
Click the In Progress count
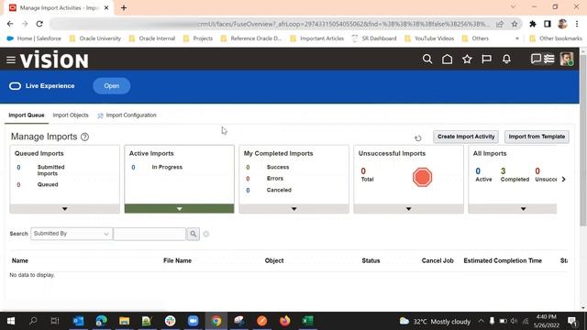tap(133, 167)
